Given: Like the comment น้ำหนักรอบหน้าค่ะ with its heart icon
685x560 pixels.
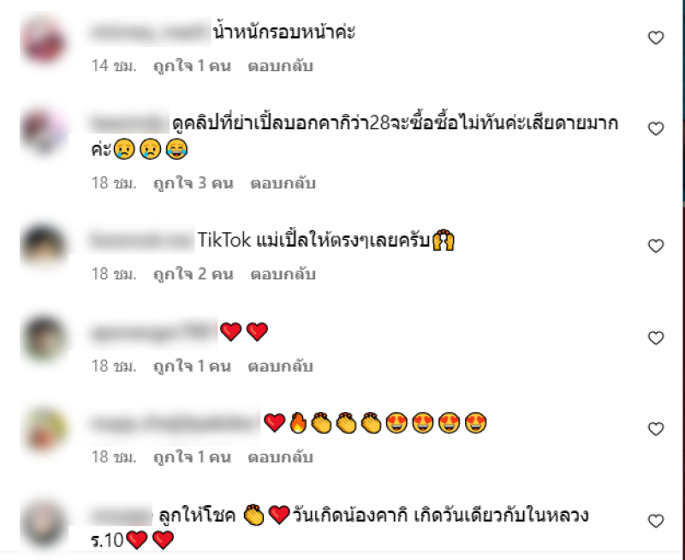Looking at the screenshot, I should click(656, 38).
